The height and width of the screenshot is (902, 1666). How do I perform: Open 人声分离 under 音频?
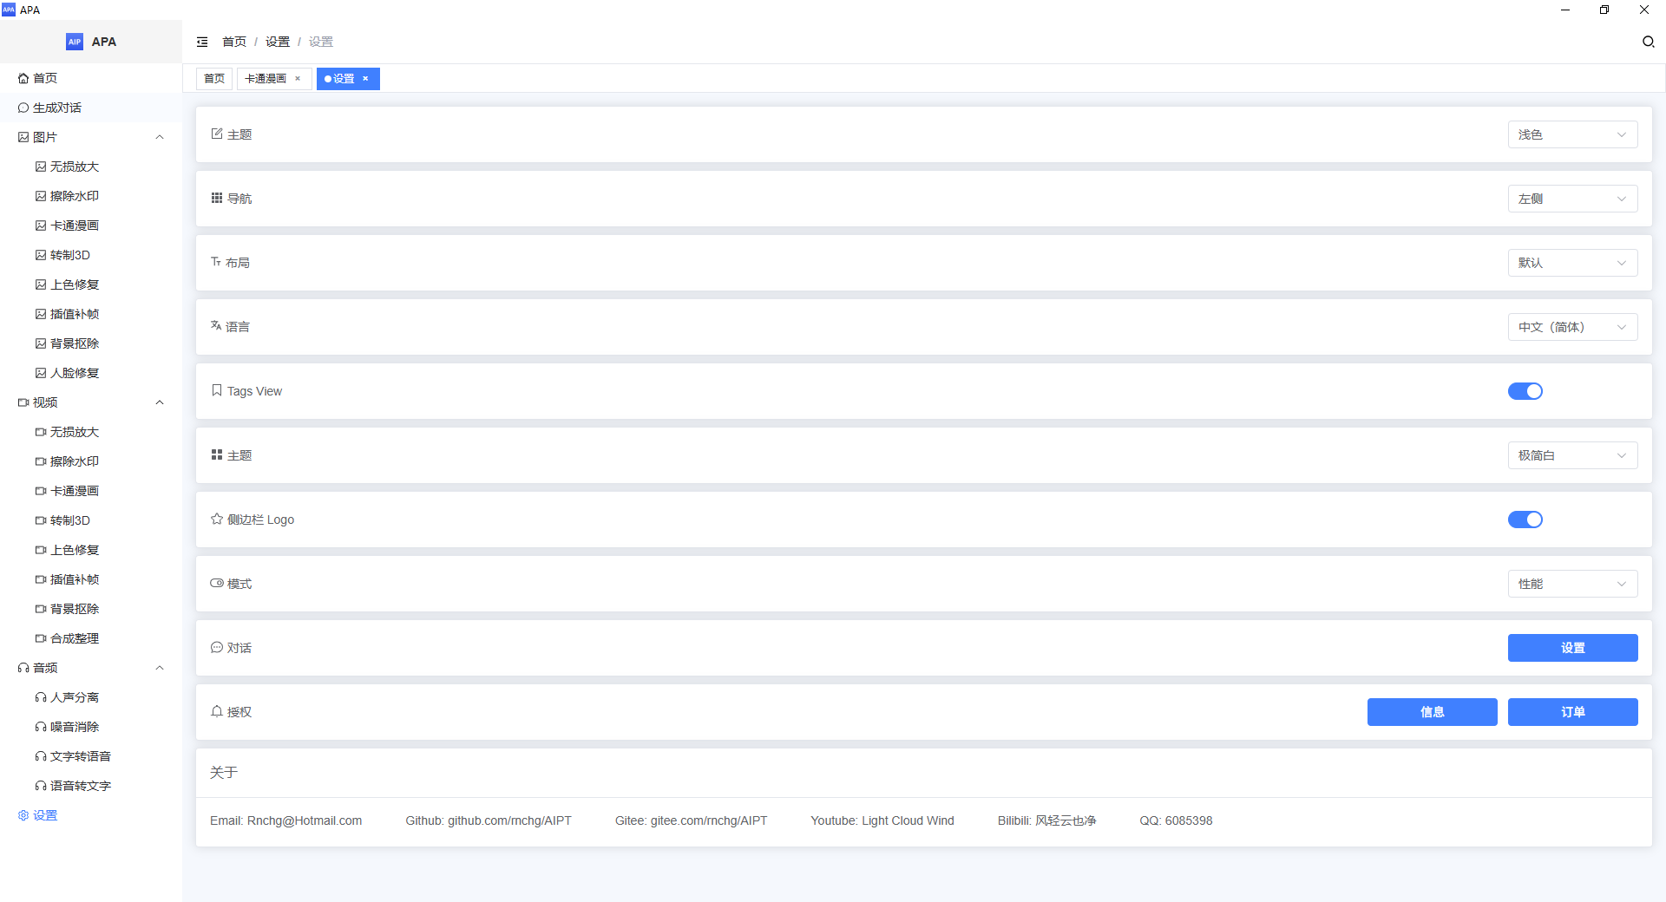click(91, 697)
